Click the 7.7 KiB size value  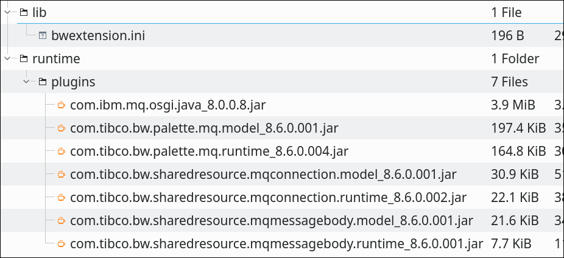[x=511, y=243]
